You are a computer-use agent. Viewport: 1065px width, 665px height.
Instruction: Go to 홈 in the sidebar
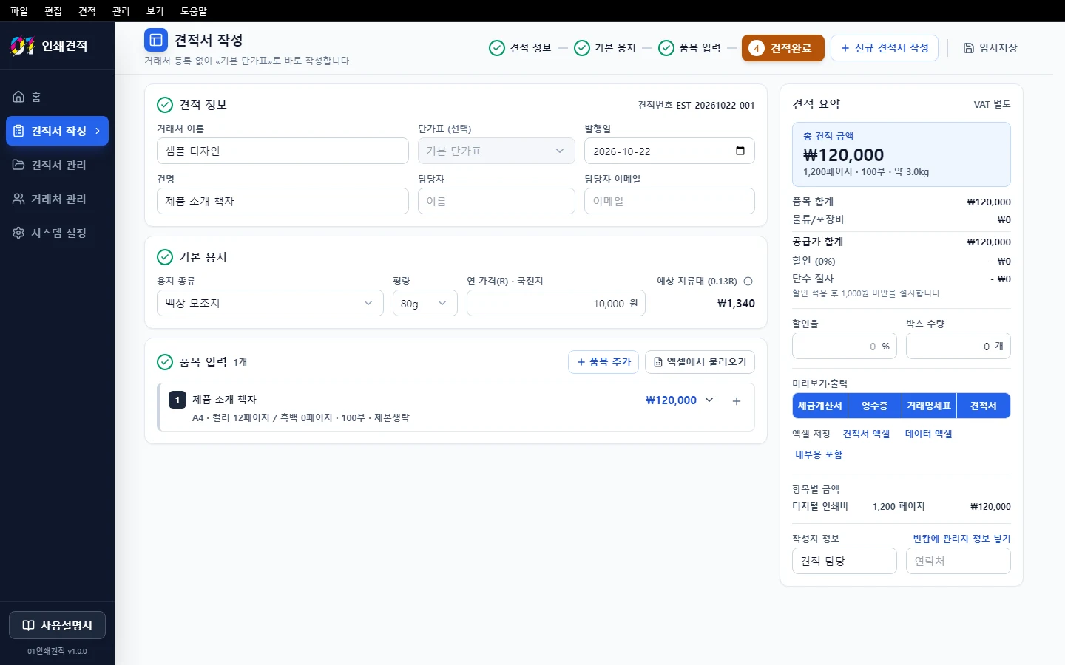click(x=58, y=97)
